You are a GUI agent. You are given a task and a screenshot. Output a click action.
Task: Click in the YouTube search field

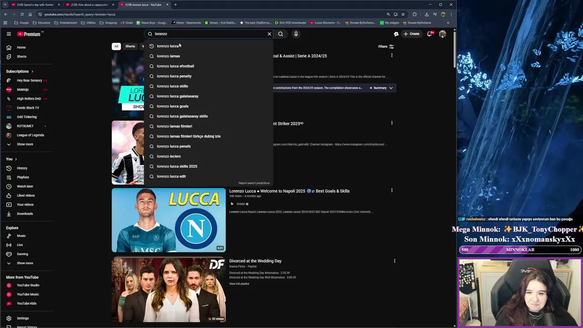(210, 34)
